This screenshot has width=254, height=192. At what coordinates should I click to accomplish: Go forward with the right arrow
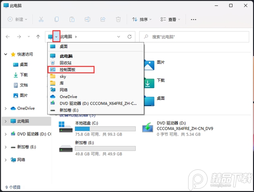tap(19, 37)
